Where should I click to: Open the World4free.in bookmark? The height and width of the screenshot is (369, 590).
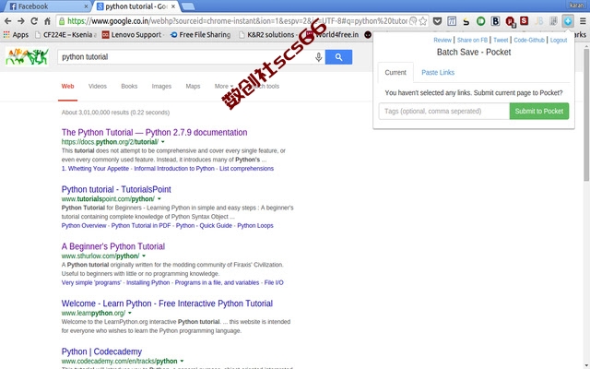click(x=332, y=35)
